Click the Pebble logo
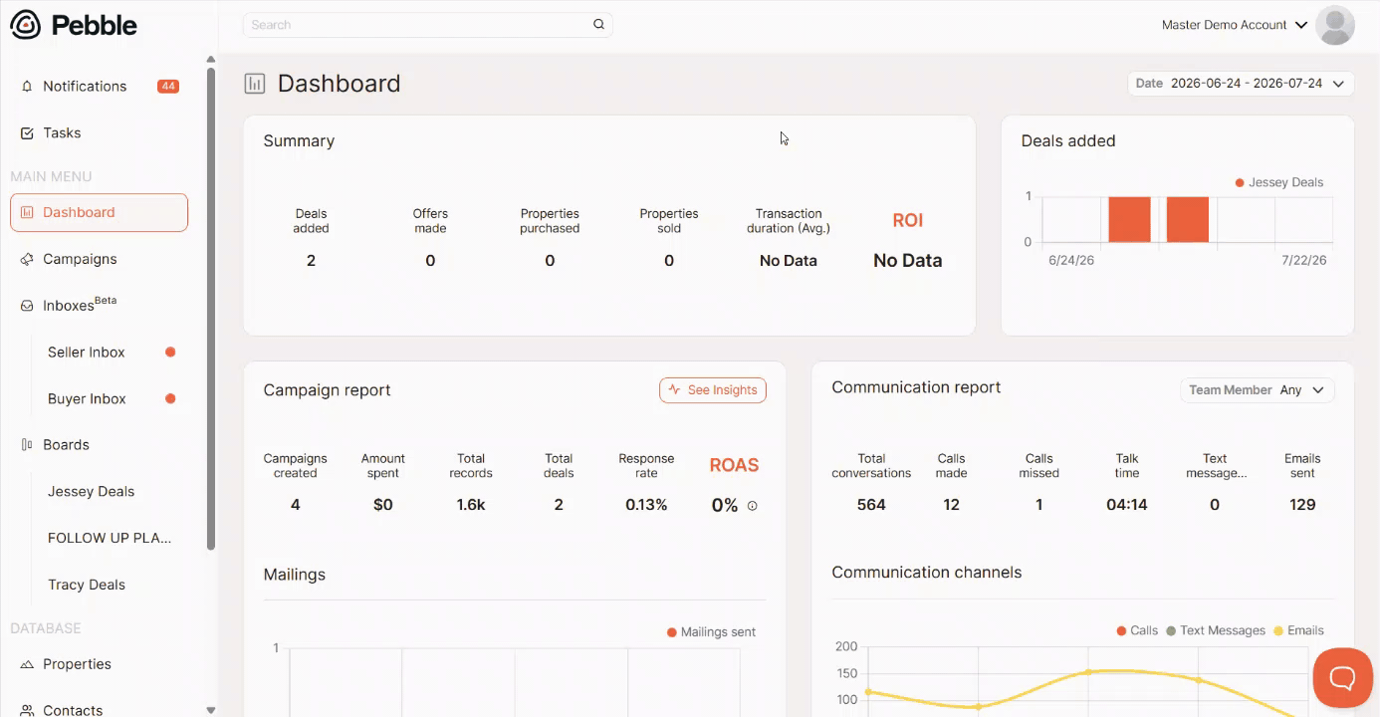The width and height of the screenshot is (1380, 717). point(74,25)
